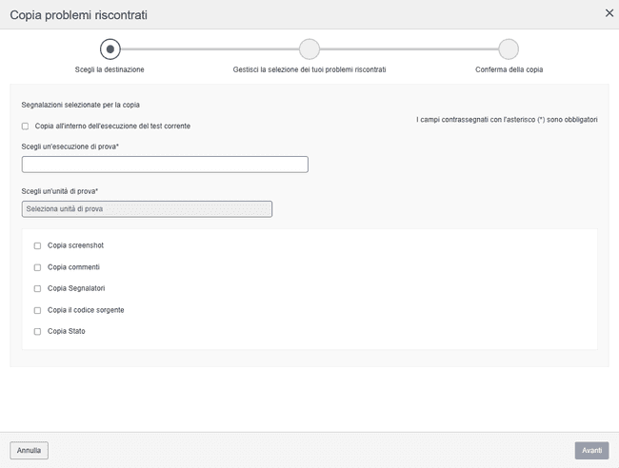The image size is (619, 468).
Task: Check the Copia Stato box
Action: (38, 332)
